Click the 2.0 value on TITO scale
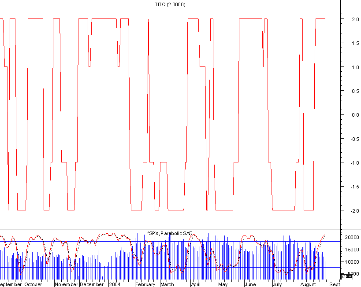The image size is (361, 287). point(355,19)
